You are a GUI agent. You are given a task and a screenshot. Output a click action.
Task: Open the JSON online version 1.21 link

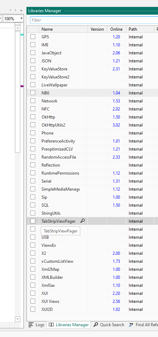[116, 61]
